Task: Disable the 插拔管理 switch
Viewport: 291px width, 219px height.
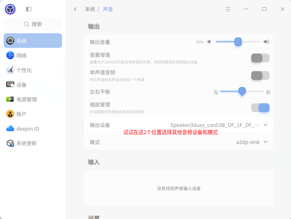Action: click(x=260, y=108)
